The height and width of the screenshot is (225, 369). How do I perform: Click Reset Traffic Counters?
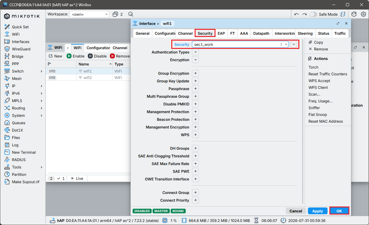pyautogui.click(x=328, y=74)
